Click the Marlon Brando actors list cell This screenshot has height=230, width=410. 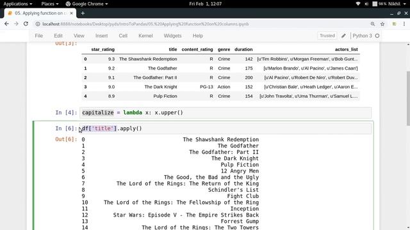coord(311,68)
